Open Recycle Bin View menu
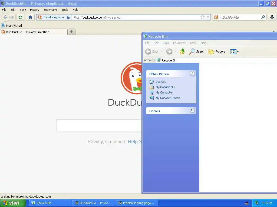The width and height of the screenshot is (277, 207). [166, 43]
